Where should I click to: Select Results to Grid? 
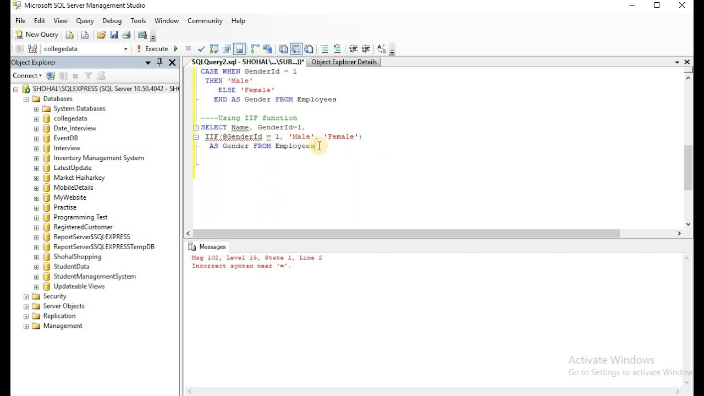(296, 49)
